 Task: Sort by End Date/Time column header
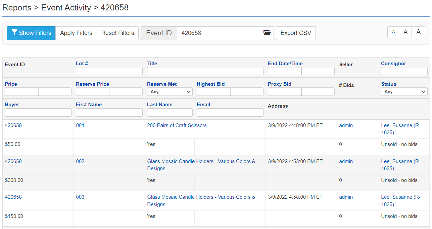285,63
